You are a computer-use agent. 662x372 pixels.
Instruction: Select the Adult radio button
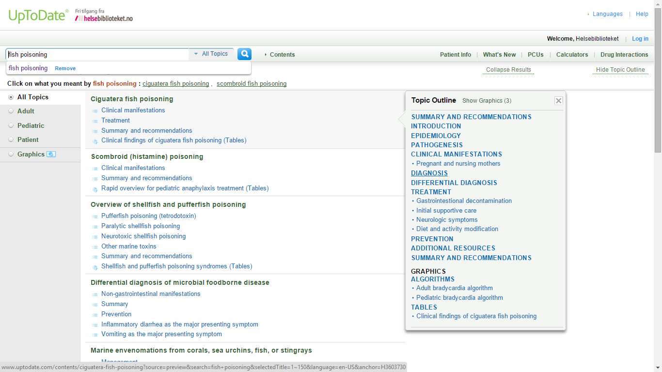pos(11,111)
